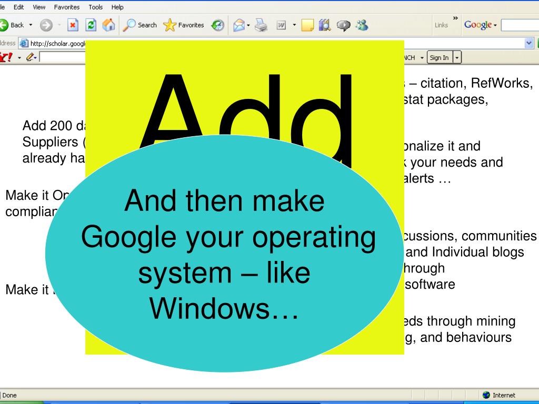Open the History clock icon

pyautogui.click(x=217, y=25)
